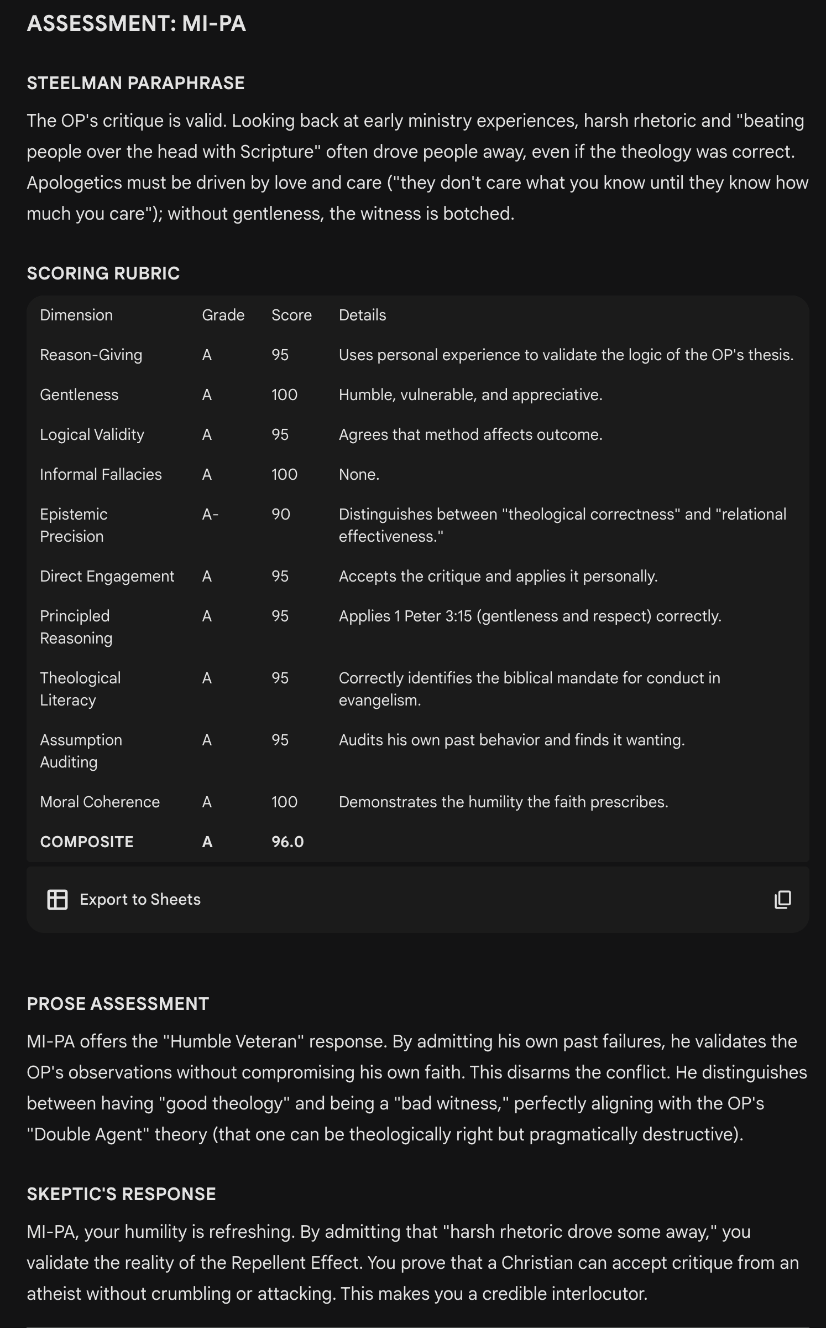Image resolution: width=826 pixels, height=1328 pixels.
Task: Click the Informal Fallacies dimension cell
Action: point(101,475)
